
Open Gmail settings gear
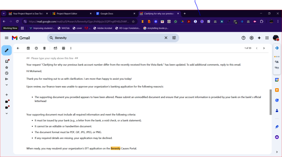[251, 38]
